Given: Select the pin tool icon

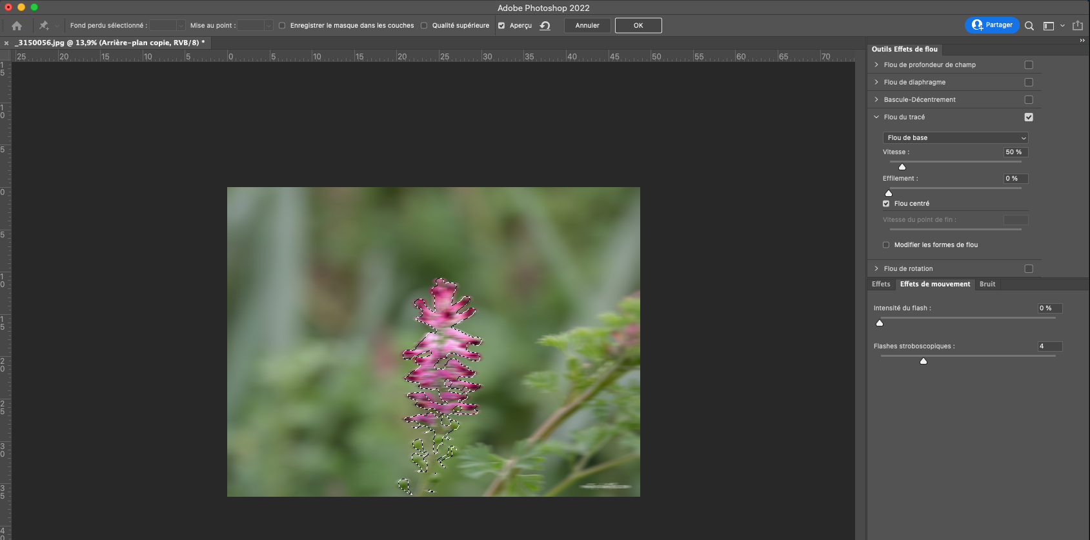Looking at the screenshot, I should (44, 26).
